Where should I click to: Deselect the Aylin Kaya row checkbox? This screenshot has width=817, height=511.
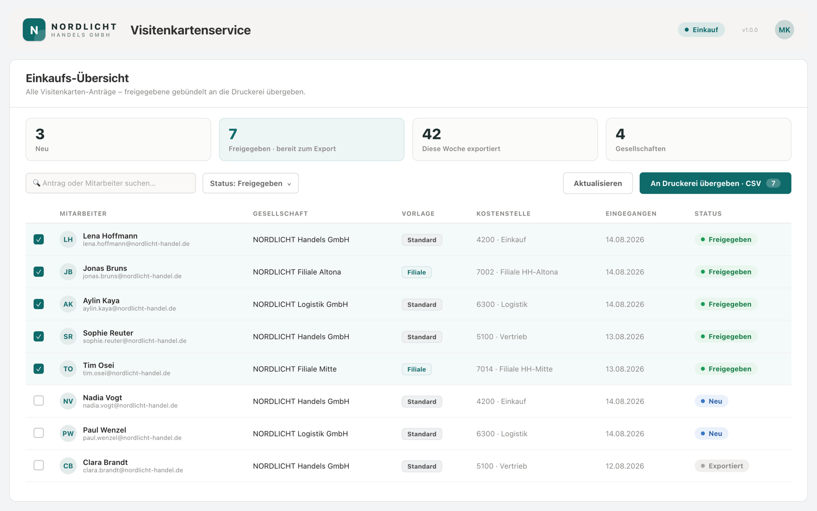point(39,304)
